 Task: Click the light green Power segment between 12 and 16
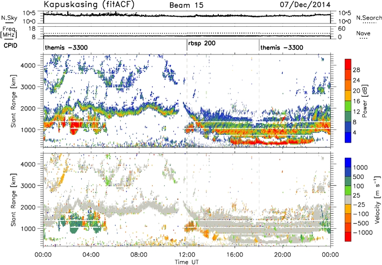pos(348,106)
